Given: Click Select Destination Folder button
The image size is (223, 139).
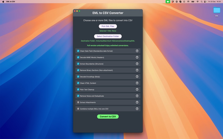Looking at the screenshot, I should pyautogui.click(x=108, y=36).
